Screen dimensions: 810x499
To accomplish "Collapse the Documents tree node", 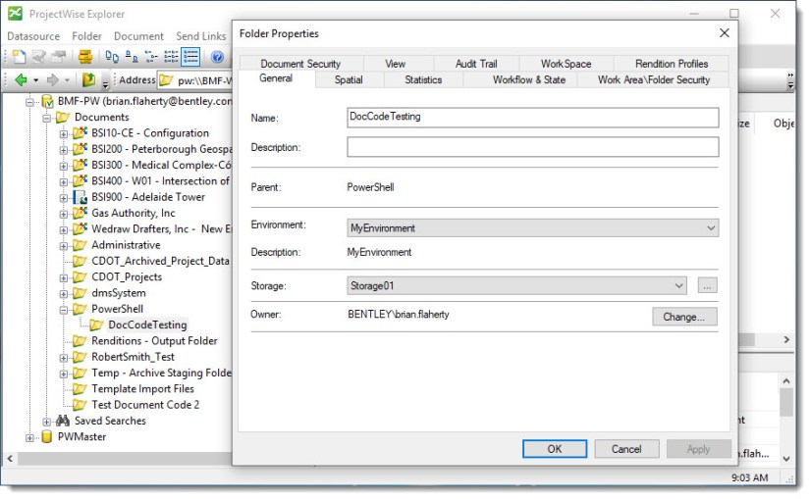I will [46, 119].
